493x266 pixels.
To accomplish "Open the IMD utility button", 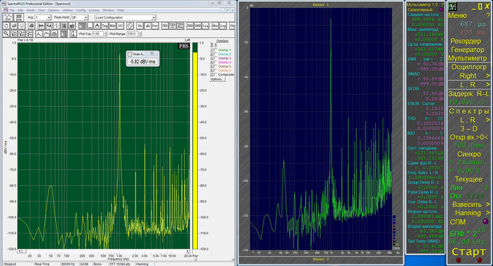I will 190,26.
